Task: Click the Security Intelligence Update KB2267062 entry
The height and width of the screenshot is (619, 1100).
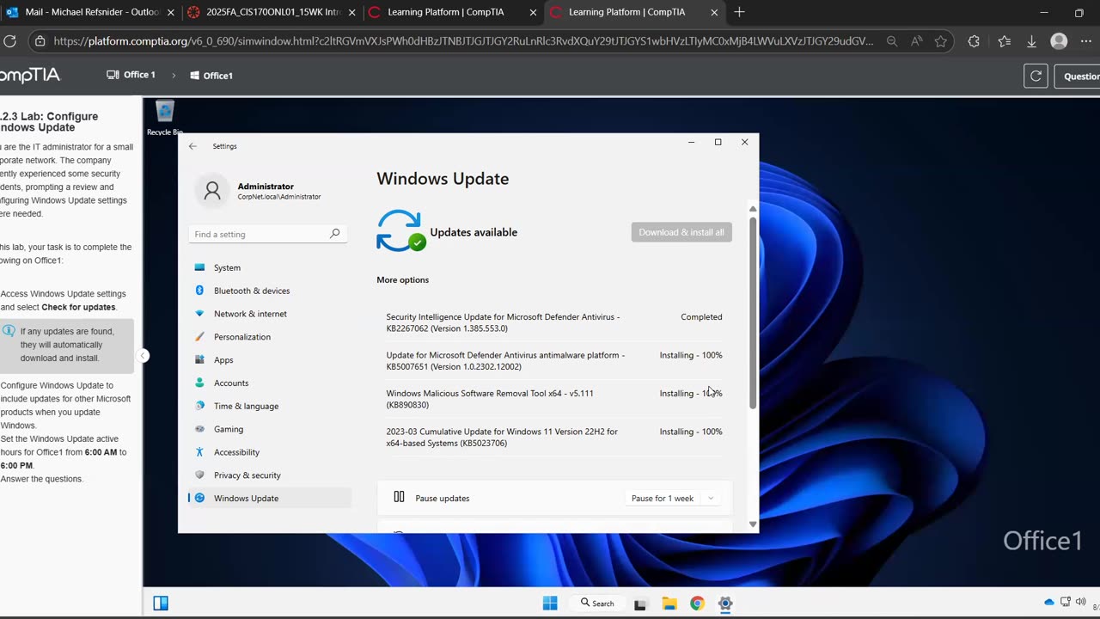Action: (x=554, y=322)
